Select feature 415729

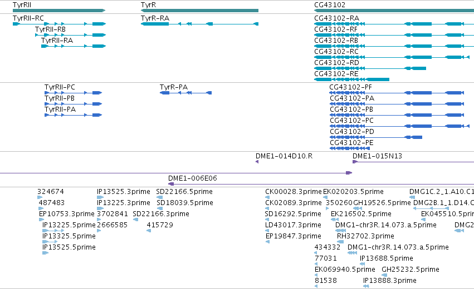149,231
